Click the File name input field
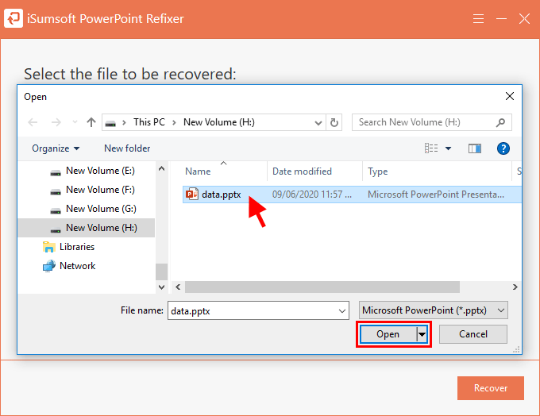This screenshot has height=416, width=540. coord(258,310)
